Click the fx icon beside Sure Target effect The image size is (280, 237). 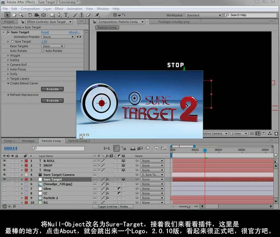[8, 33]
